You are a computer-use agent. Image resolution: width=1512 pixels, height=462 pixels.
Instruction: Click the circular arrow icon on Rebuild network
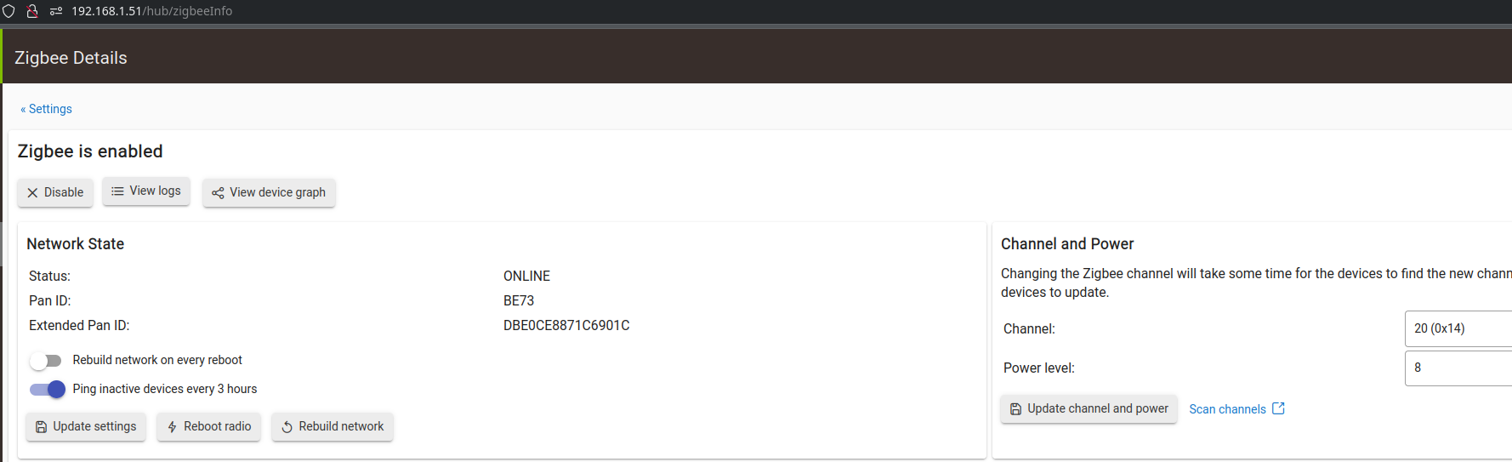287,427
